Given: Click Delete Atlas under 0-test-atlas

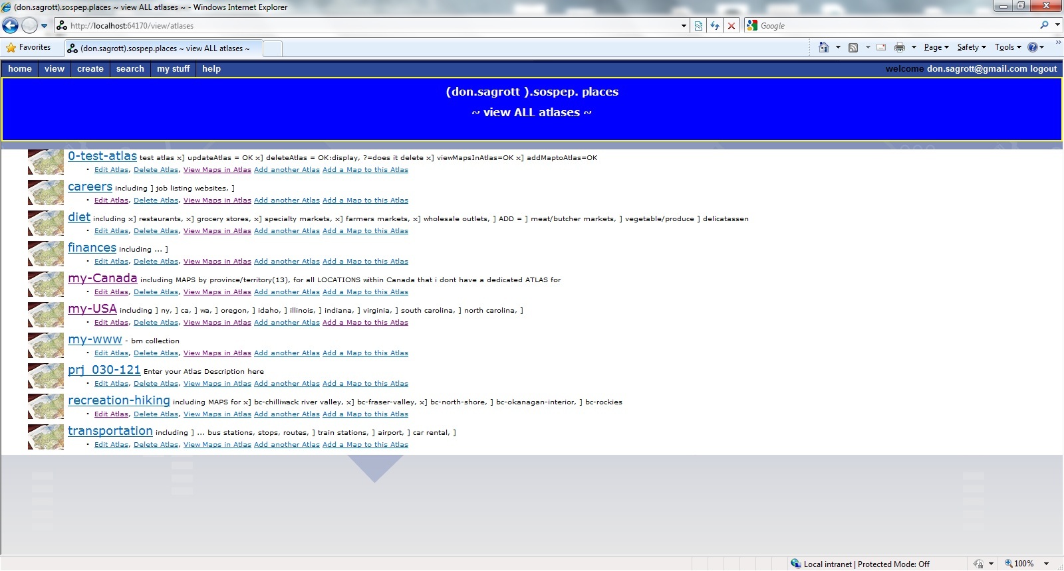Looking at the screenshot, I should [156, 170].
